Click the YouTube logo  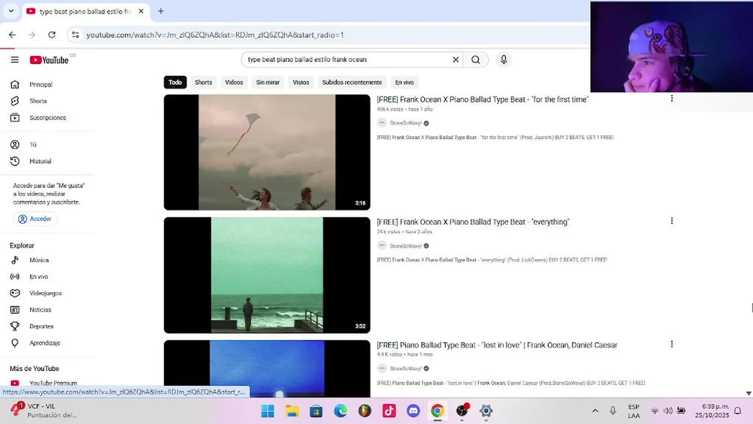49,59
